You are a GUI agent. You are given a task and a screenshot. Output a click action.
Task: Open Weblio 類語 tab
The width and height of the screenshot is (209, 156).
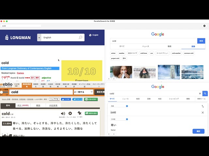(x=38, y=105)
